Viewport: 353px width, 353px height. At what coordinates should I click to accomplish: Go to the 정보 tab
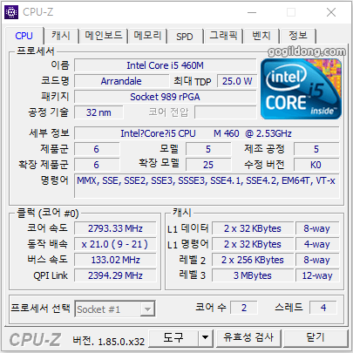298,36
